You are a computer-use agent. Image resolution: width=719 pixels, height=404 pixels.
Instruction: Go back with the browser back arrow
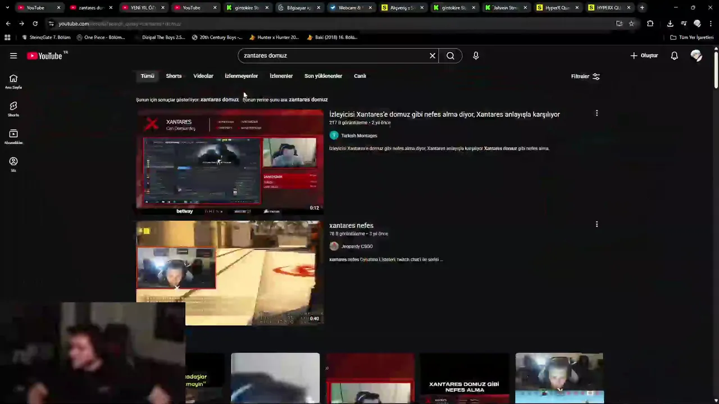click(8, 24)
